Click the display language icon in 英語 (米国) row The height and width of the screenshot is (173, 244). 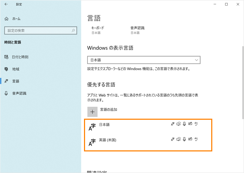(173, 139)
